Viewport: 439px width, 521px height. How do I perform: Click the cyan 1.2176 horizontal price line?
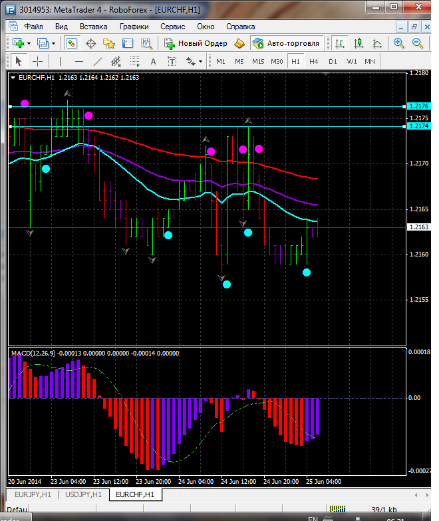pos(200,106)
